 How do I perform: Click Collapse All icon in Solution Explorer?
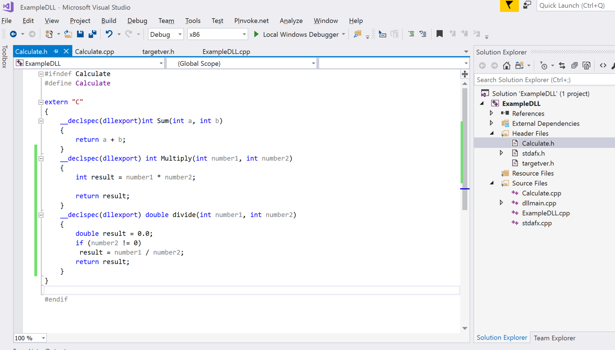tap(574, 65)
